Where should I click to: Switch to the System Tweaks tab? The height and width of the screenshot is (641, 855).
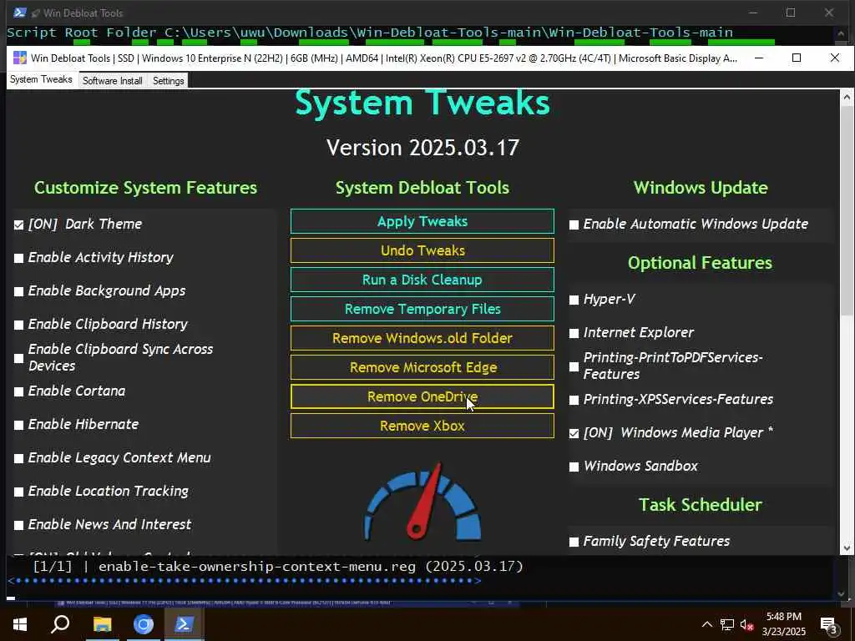41,79
